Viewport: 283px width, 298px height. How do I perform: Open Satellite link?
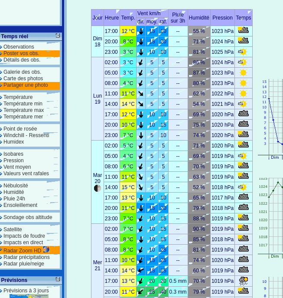point(13,229)
